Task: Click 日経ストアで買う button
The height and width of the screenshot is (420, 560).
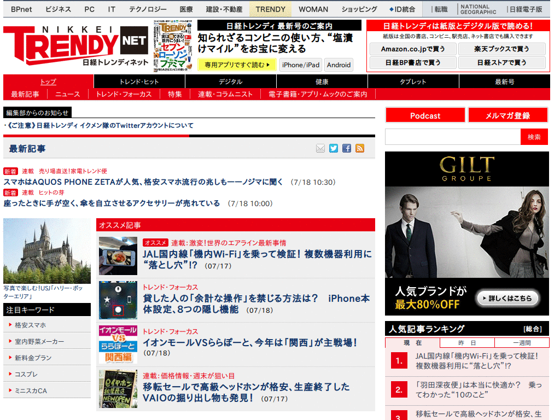Action: click(502, 62)
